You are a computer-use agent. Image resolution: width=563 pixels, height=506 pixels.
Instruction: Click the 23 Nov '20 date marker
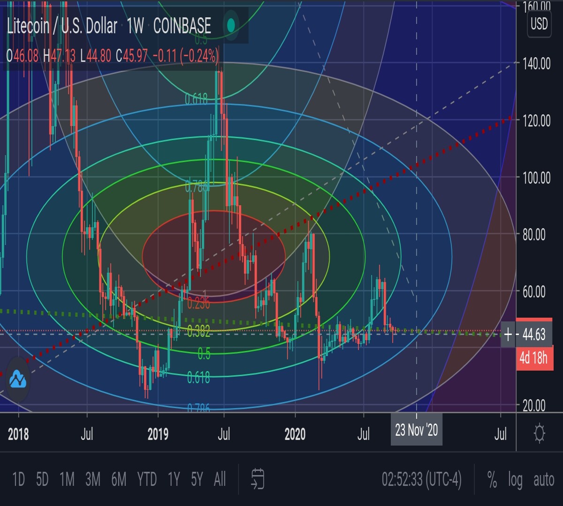coord(417,430)
